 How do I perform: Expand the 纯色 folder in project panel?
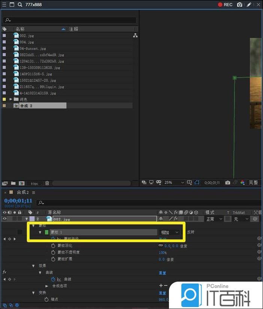tap(11, 99)
